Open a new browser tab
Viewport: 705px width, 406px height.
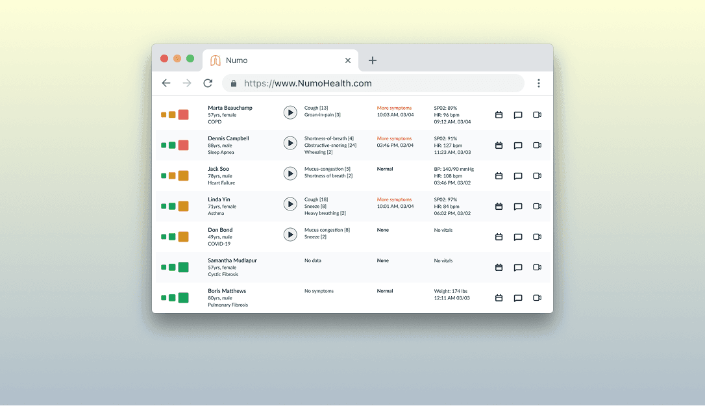tap(373, 60)
